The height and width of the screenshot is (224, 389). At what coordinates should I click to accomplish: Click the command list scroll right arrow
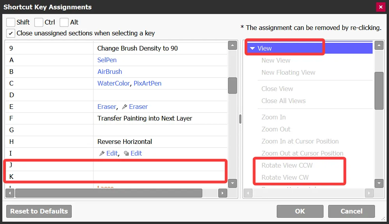coord(369,193)
